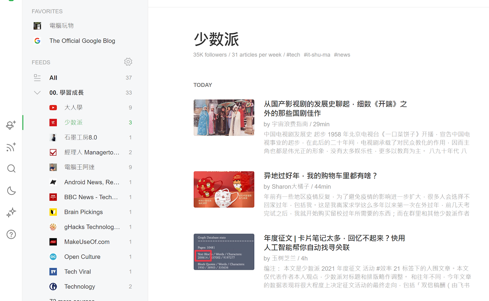489x301 pixels.
Task: Open feeds organize gear icon
Action: coord(128,62)
